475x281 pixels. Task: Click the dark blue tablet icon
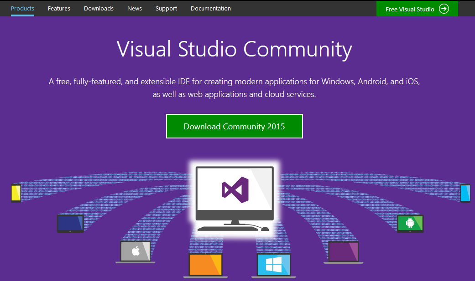pyautogui.click(x=70, y=224)
